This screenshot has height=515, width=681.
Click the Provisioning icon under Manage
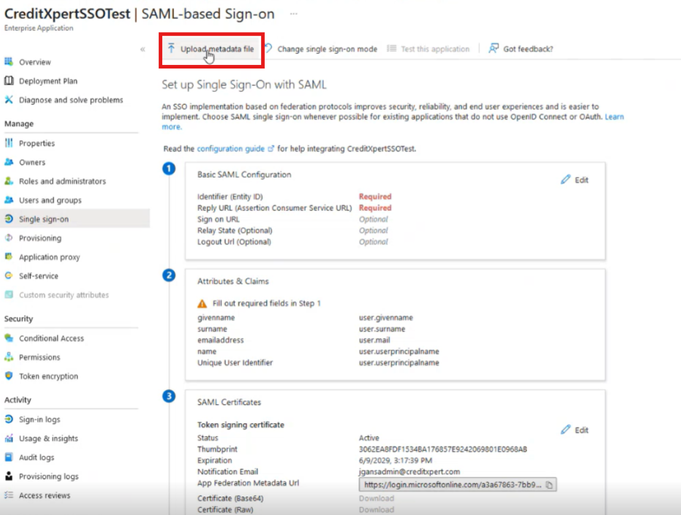tap(9, 238)
